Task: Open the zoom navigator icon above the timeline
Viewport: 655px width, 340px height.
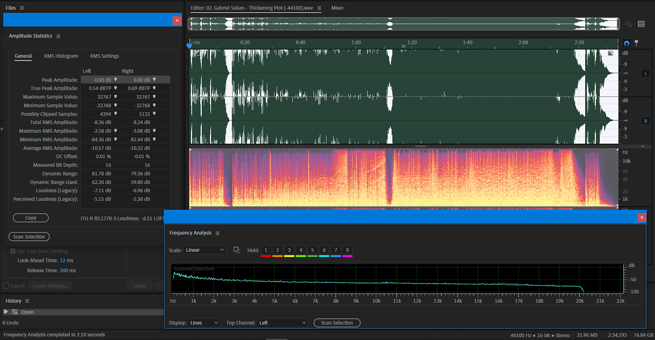Action: click(x=628, y=24)
